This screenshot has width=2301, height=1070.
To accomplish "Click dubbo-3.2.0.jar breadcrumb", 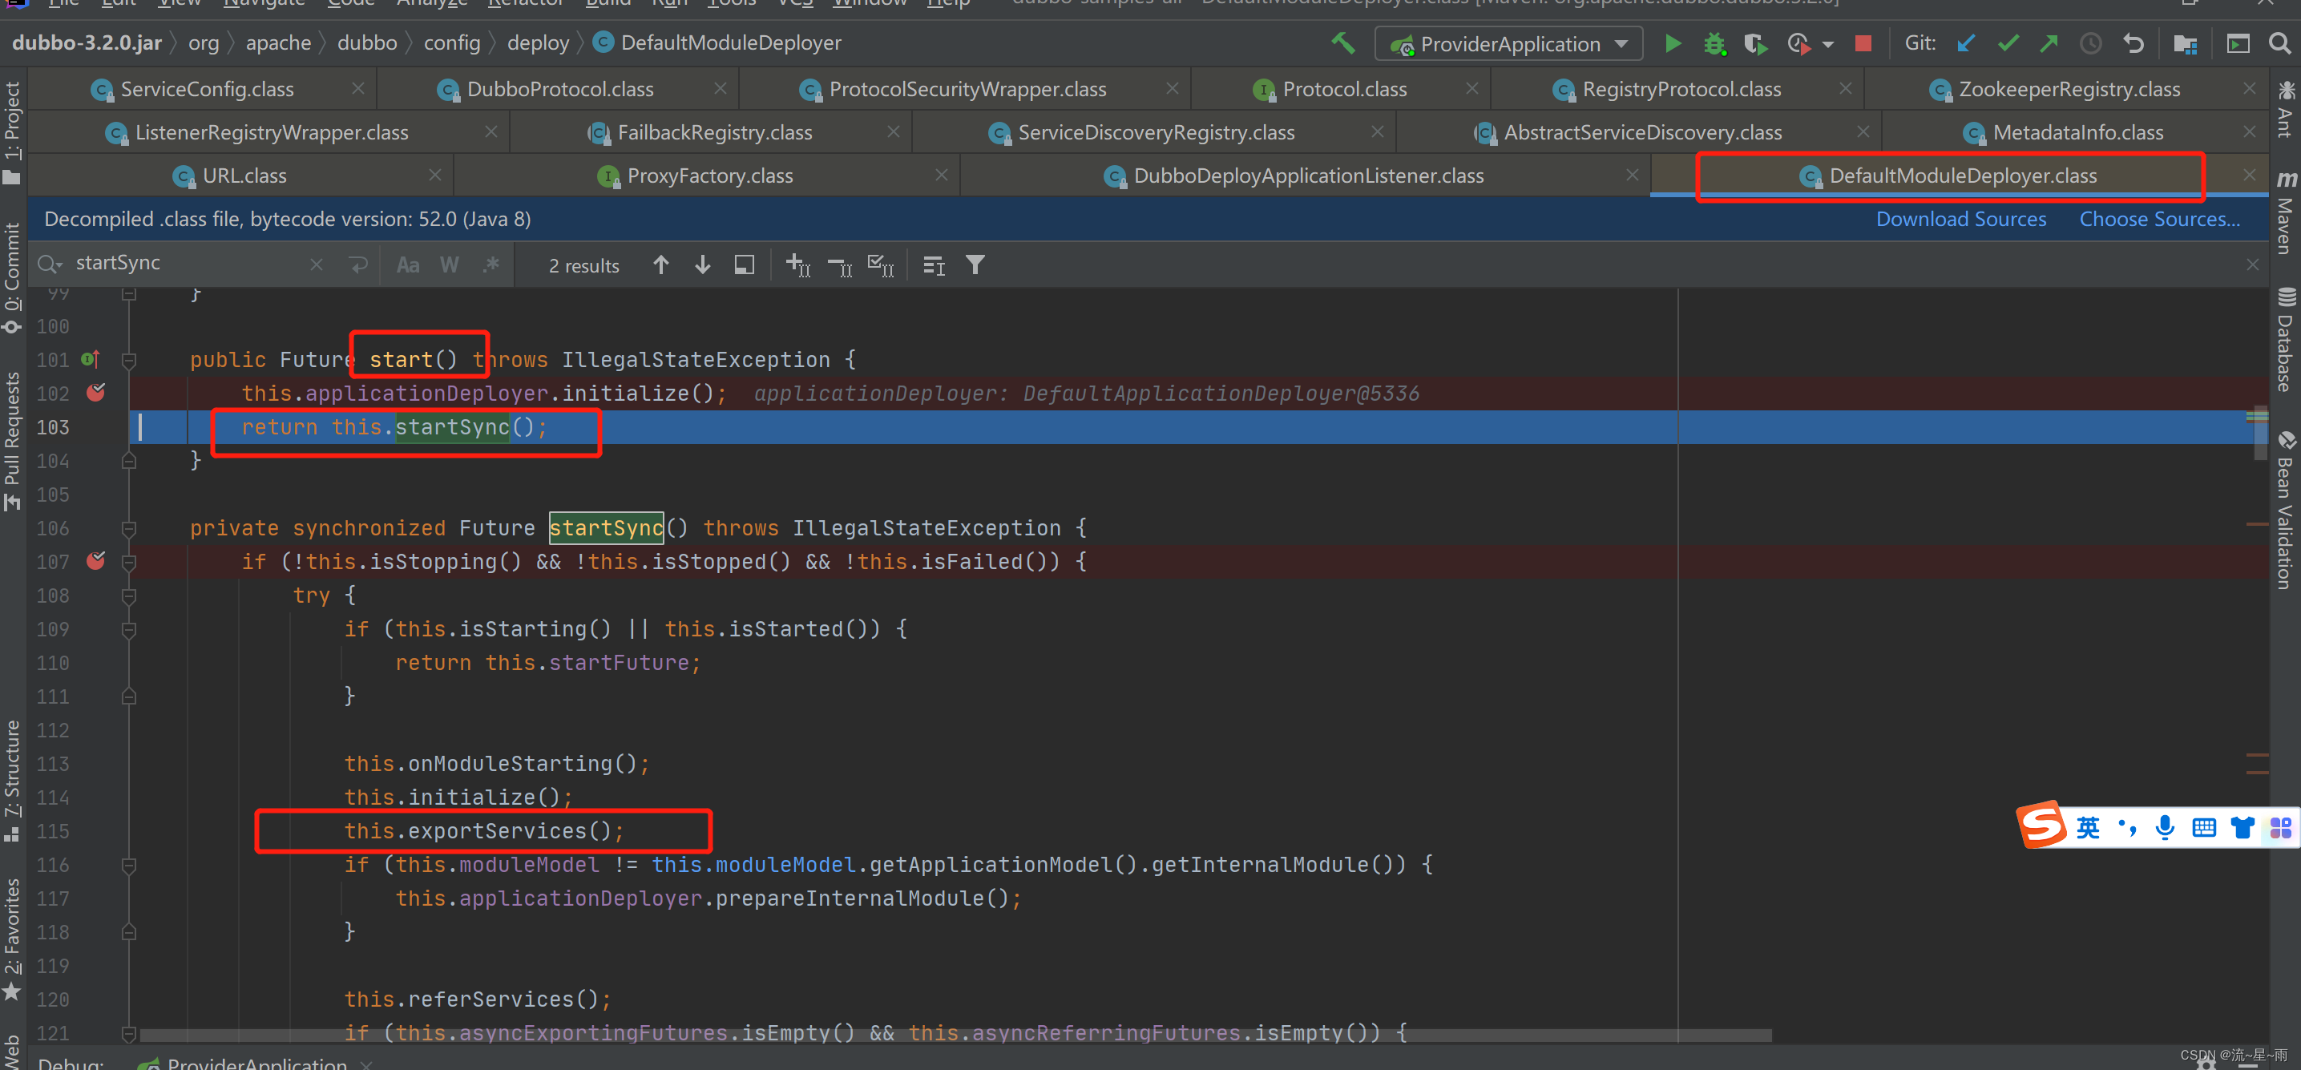I will point(87,42).
